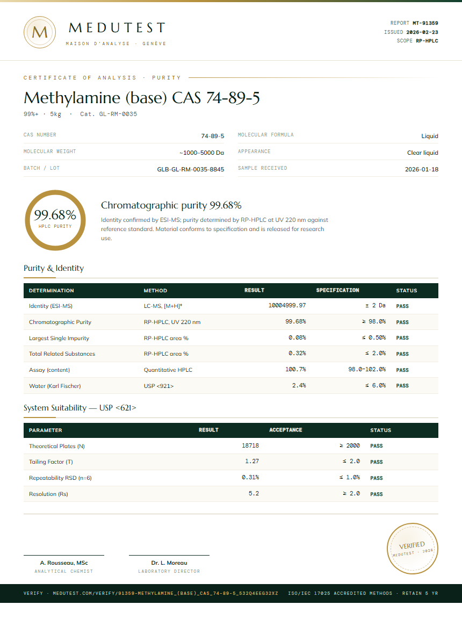
Task: Select the appearance value Clear liquid
Action: coord(423,153)
